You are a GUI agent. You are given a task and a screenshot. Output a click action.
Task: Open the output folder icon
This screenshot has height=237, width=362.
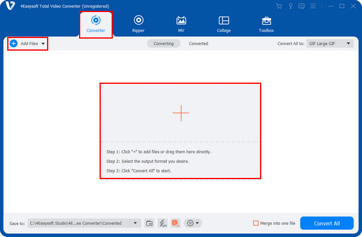(x=150, y=223)
